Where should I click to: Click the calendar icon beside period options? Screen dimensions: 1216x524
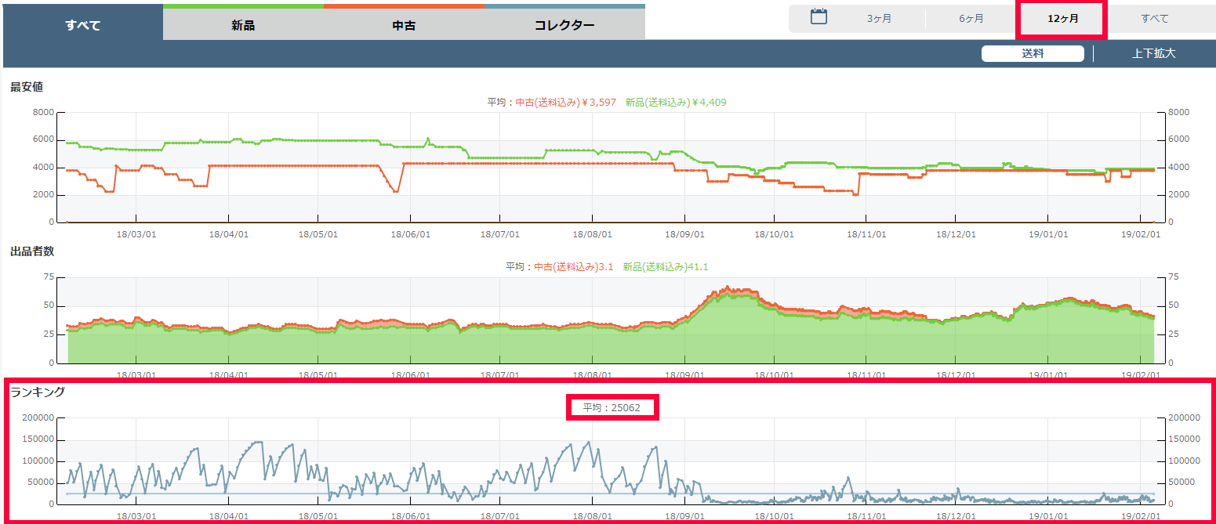click(819, 17)
